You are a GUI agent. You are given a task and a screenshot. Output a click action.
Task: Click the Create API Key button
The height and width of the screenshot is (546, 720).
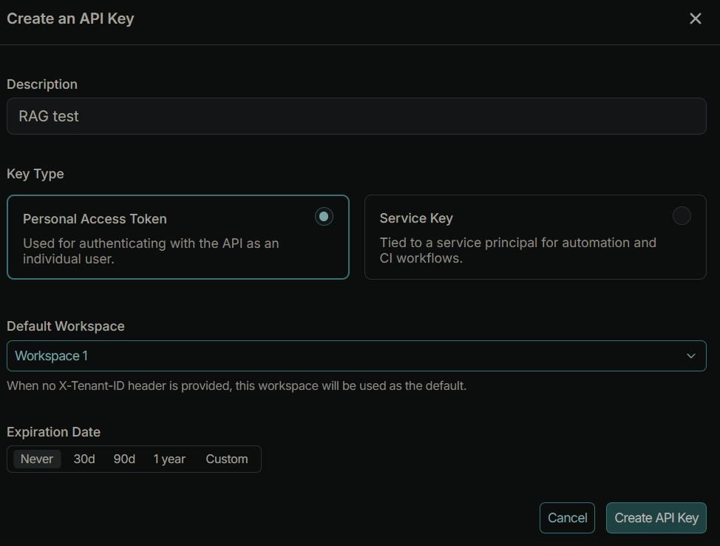[x=656, y=518]
